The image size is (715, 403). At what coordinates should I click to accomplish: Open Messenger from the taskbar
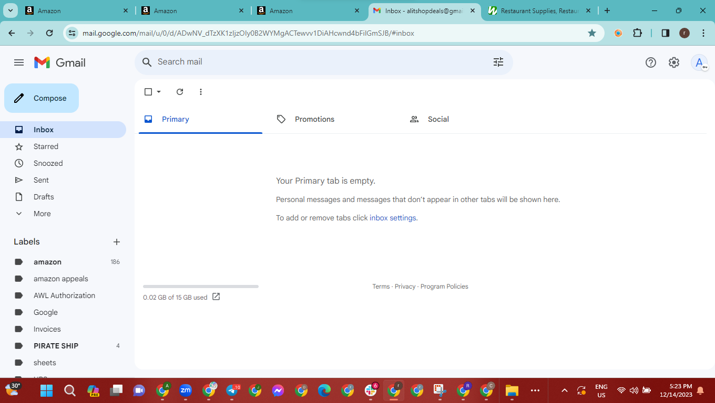pos(278,390)
